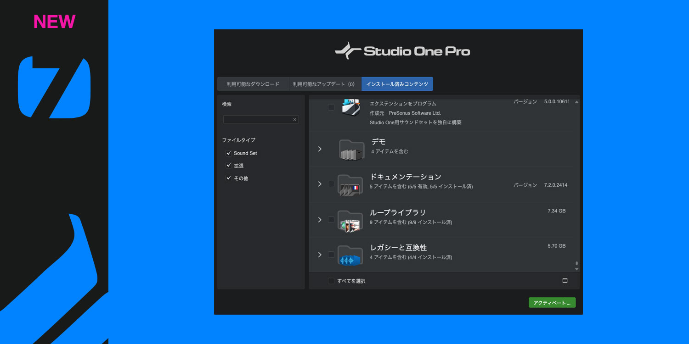
Task: Click the レガシーと互換性 folder icon
Action: tap(350, 255)
